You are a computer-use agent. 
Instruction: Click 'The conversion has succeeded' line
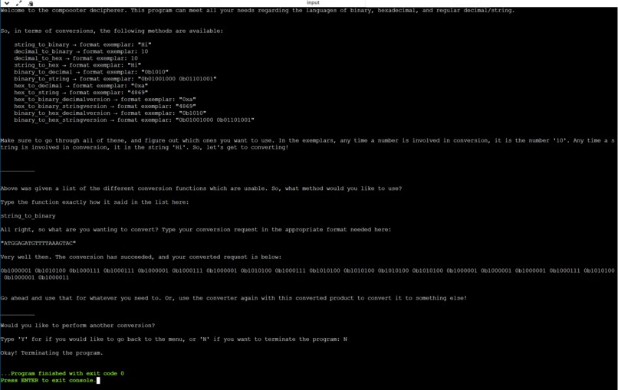click(141, 257)
